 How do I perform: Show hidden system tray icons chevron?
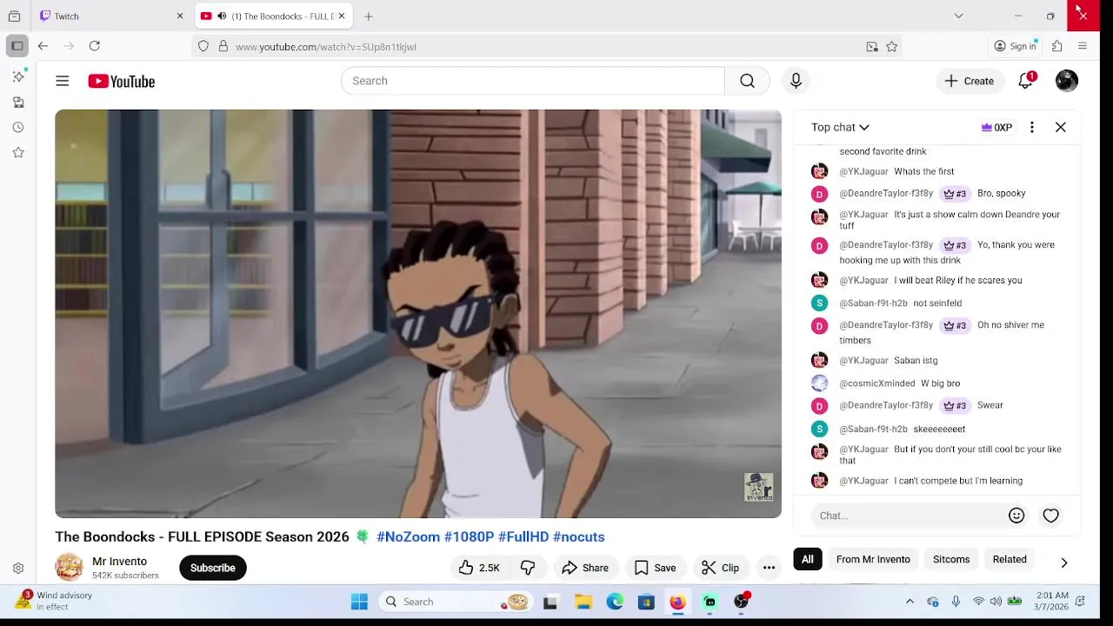point(910,602)
